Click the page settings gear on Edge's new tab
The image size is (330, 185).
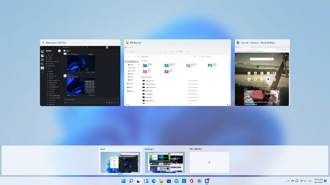pos(286,55)
